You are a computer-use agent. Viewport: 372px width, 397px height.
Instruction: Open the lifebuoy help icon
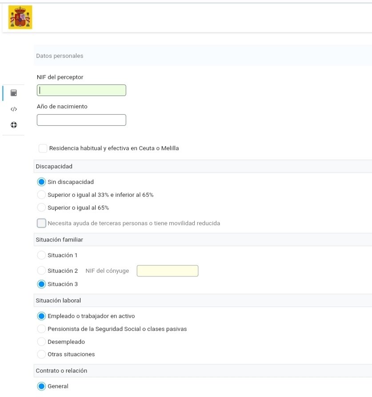pyautogui.click(x=14, y=125)
